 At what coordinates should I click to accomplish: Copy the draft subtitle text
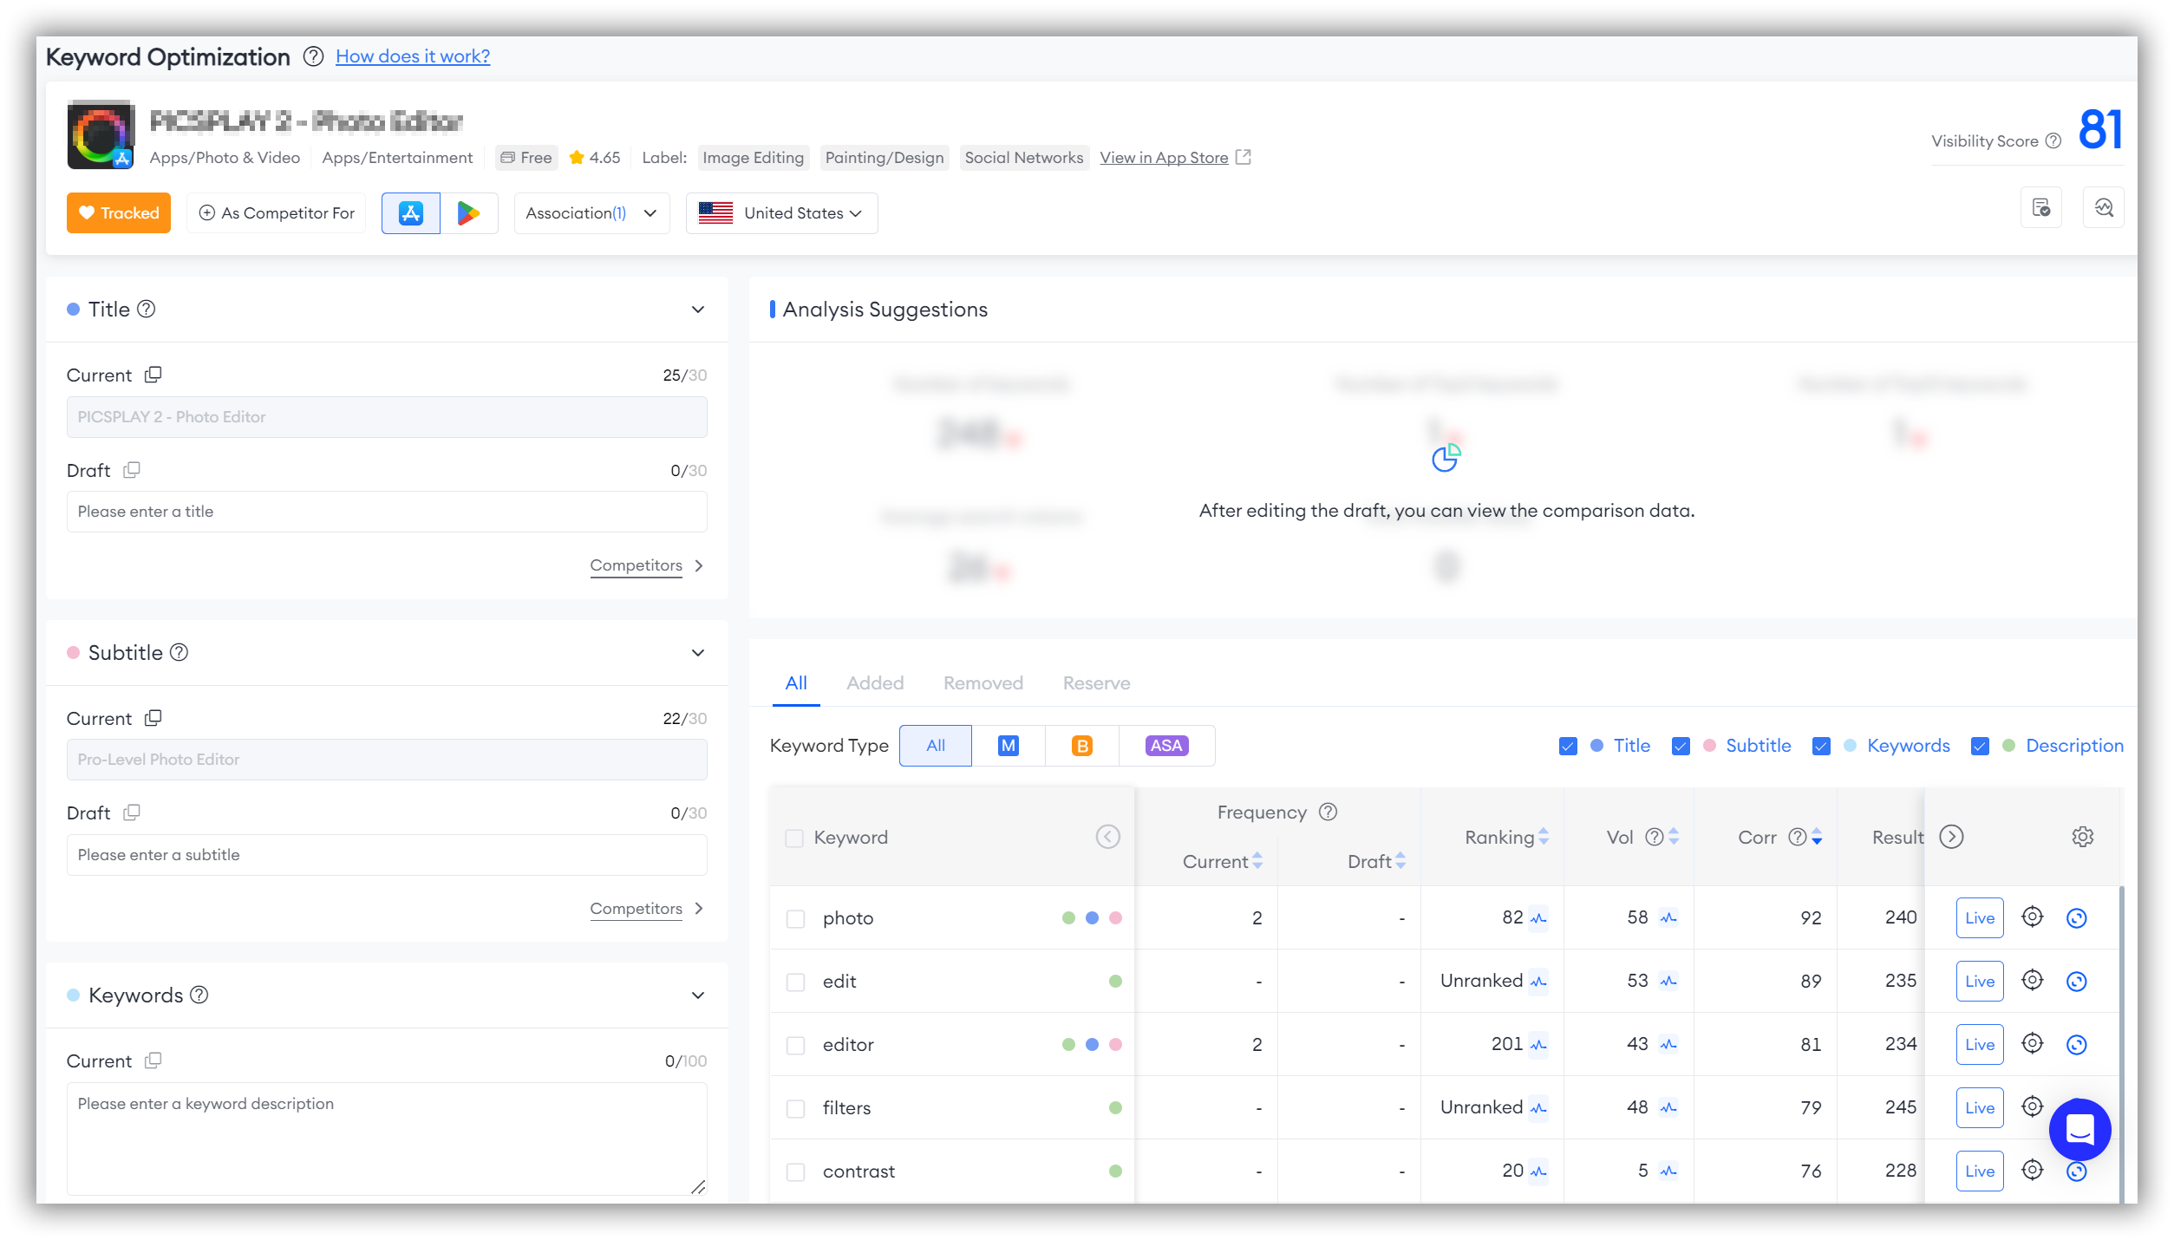pyautogui.click(x=132, y=813)
